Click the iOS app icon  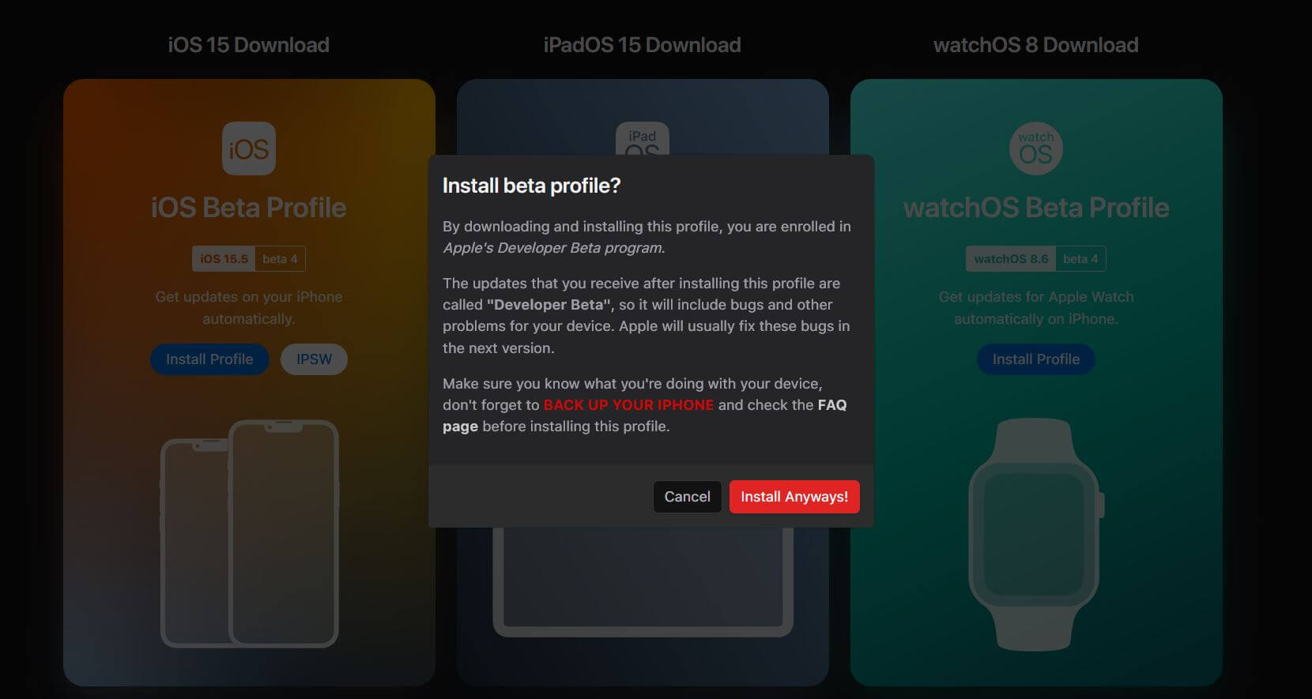(249, 148)
